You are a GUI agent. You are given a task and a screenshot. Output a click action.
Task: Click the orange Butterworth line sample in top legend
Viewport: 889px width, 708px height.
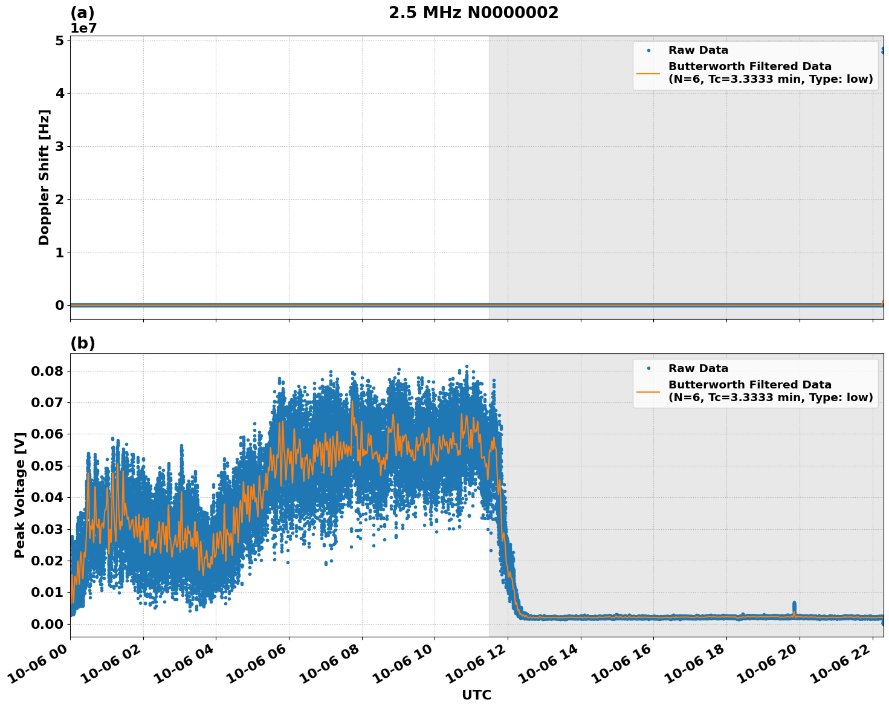pyautogui.click(x=650, y=72)
